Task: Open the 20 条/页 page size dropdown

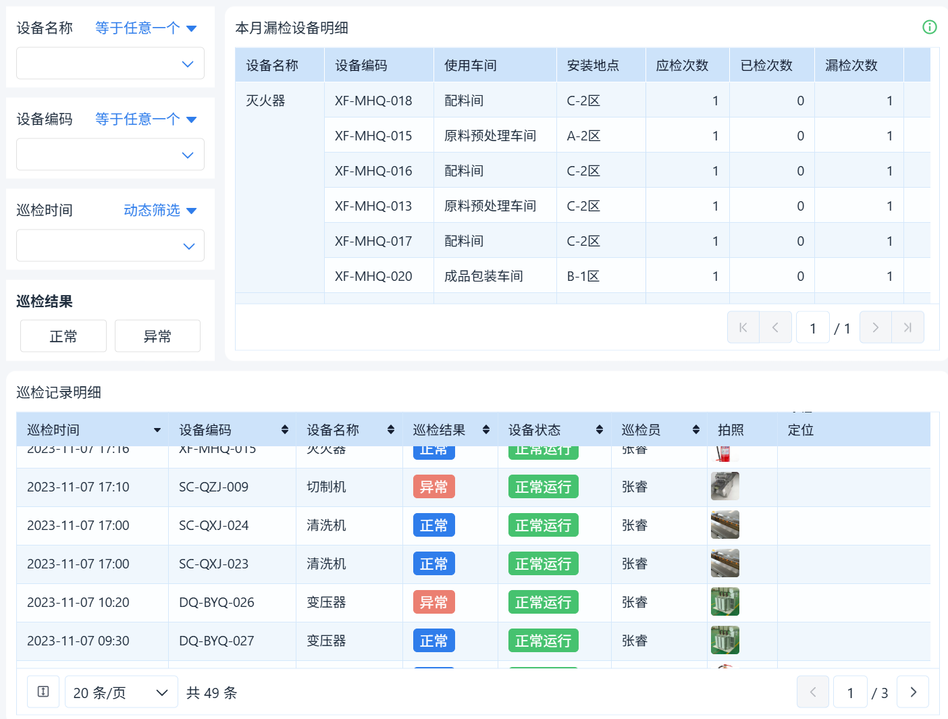Action: tap(121, 692)
